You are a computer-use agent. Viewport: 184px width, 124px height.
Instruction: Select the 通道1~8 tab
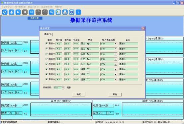click(x=48, y=34)
